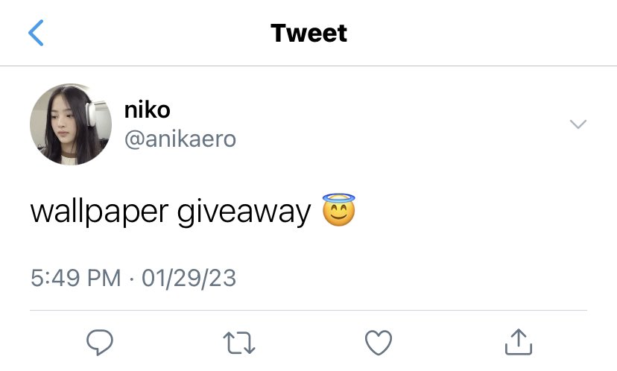The image size is (617, 371).
Task: Click the 01/29/23 date
Action: coord(189,278)
